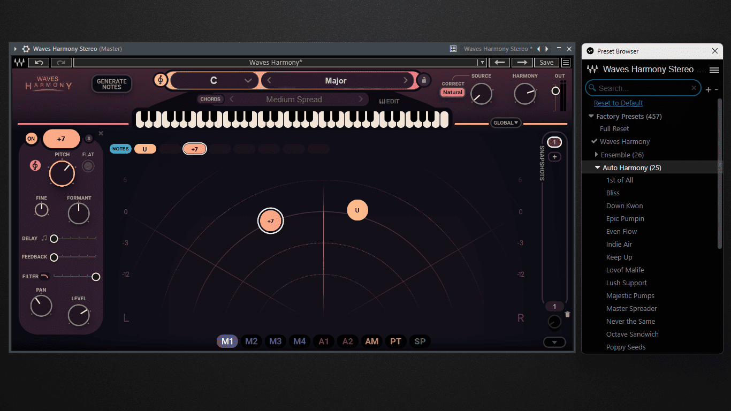
Task: Load the Octave Sandwich preset
Action: click(x=632, y=334)
